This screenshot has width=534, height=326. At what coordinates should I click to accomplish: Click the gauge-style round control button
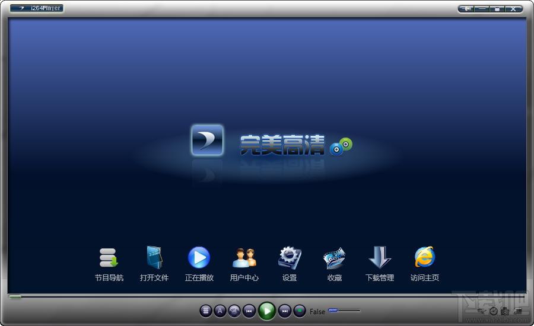click(234, 311)
